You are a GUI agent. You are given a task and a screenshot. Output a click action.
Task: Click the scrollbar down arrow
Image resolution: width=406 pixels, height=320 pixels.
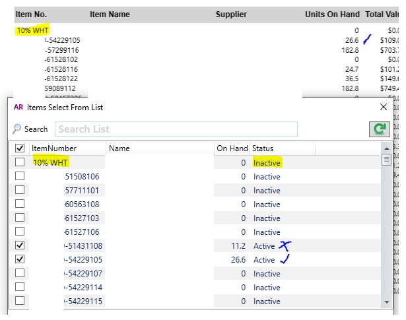pos(386,302)
